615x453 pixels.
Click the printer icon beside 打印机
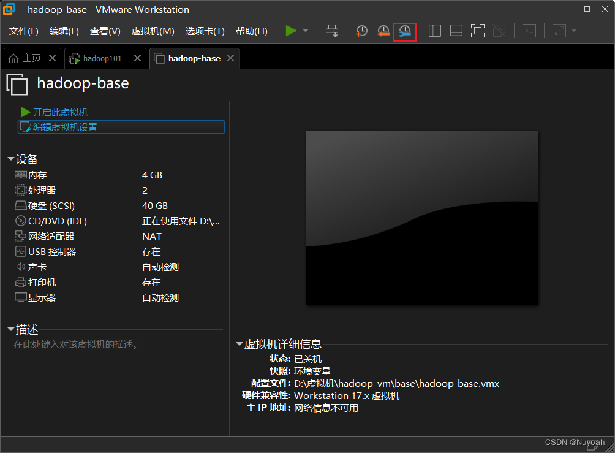click(20, 282)
